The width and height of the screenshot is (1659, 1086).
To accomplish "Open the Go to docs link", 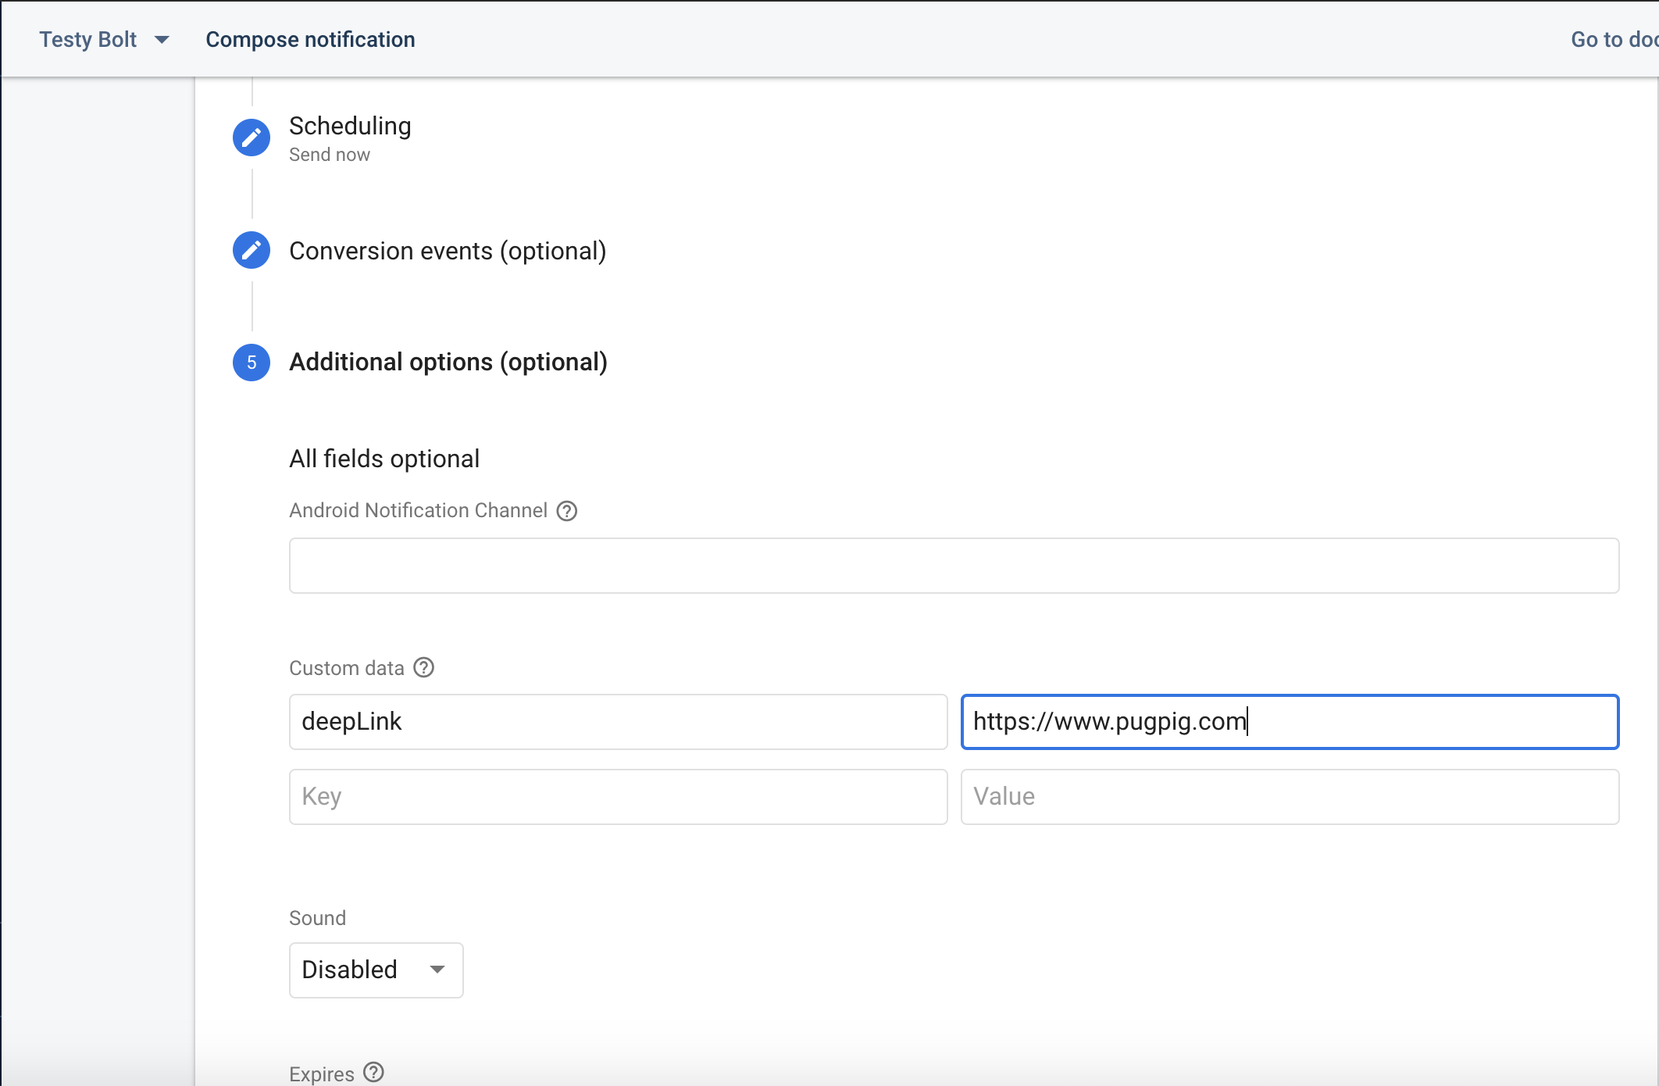I will (1614, 39).
